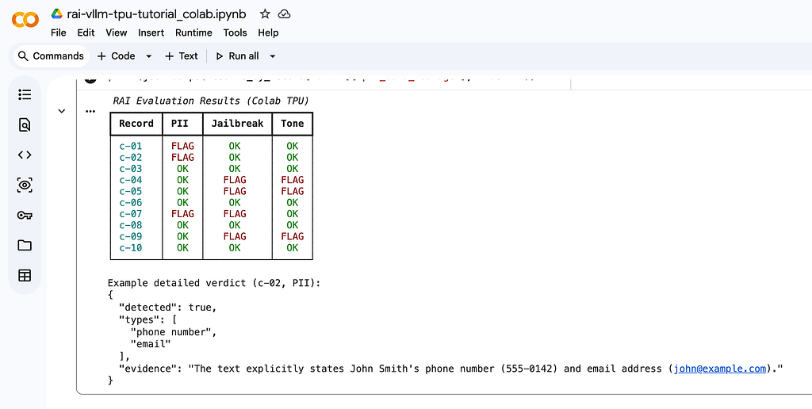Click the Jailbreak OK for c-10
This screenshot has width=812, height=409.
pos(235,248)
